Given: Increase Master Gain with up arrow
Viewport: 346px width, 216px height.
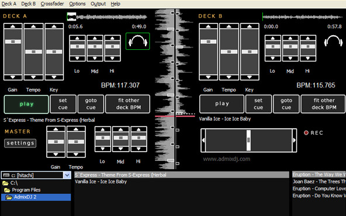Looking at the screenshot, I should [56, 129].
